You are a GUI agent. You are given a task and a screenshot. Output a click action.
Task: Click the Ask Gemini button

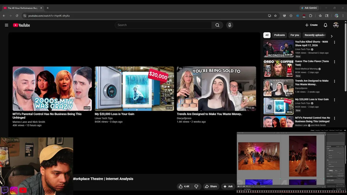point(309,8)
